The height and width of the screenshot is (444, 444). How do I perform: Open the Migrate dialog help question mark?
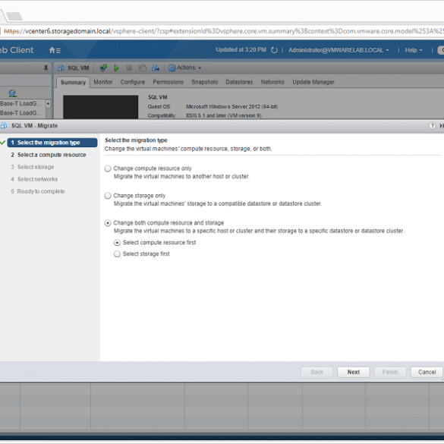click(x=432, y=125)
